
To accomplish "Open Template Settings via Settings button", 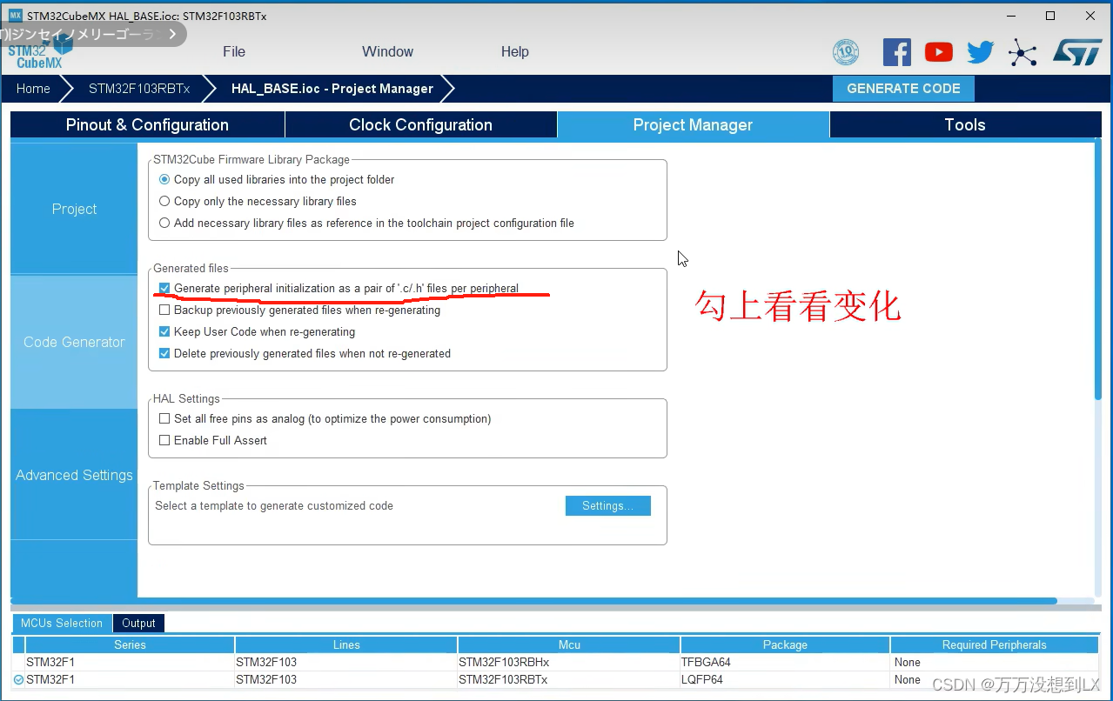I will pos(607,505).
